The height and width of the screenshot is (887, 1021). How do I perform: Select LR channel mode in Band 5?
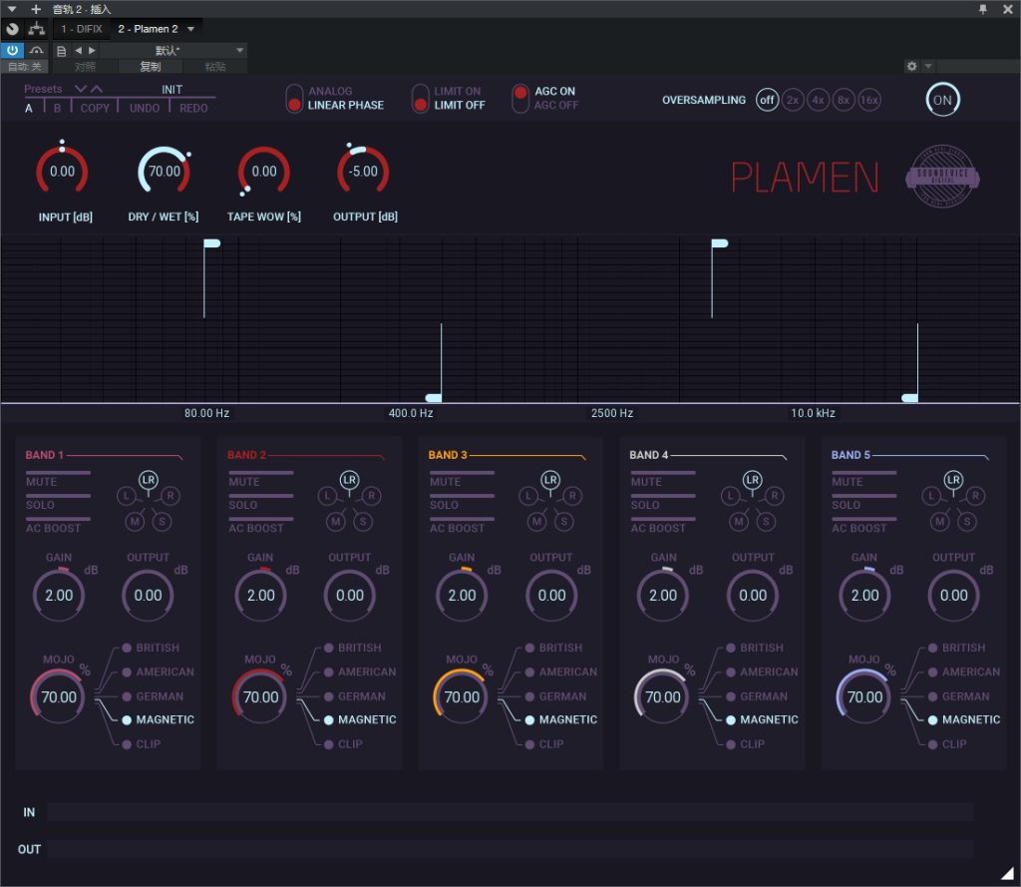click(x=953, y=480)
